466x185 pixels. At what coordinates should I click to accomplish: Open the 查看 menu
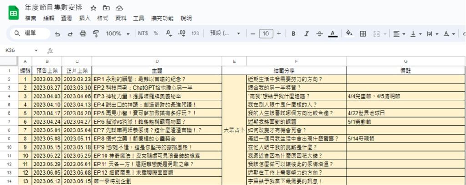click(66, 19)
